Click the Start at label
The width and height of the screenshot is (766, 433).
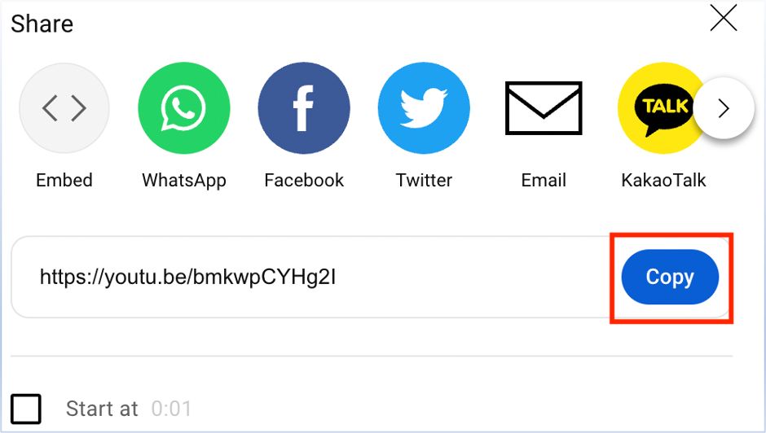(x=102, y=409)
